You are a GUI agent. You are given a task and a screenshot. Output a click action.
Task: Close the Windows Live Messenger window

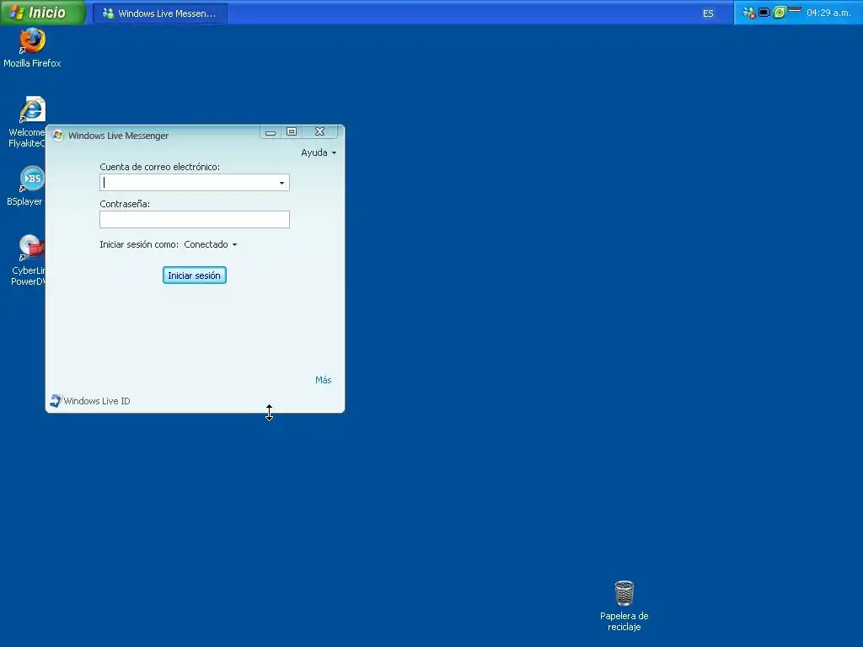tap(319, 132)
